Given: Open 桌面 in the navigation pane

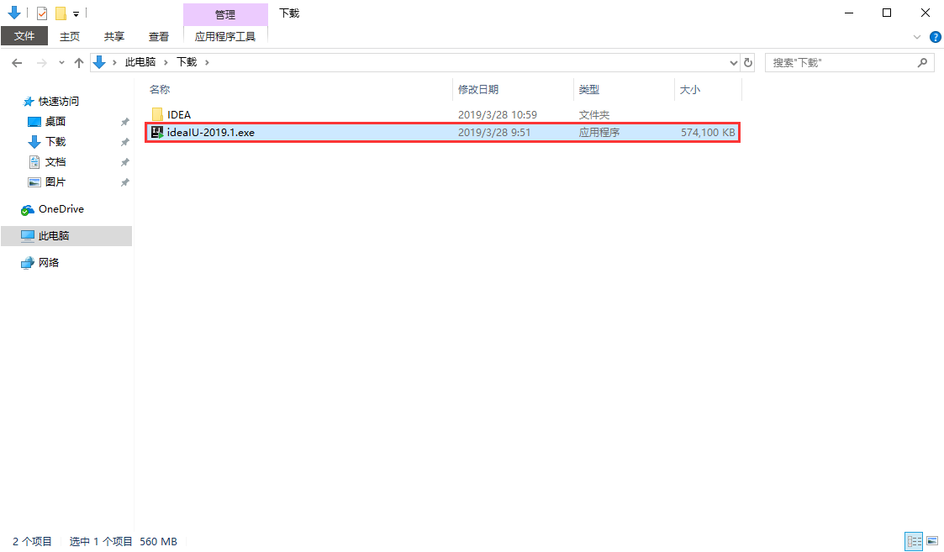Looking at the screenshot, I should 55,122.
